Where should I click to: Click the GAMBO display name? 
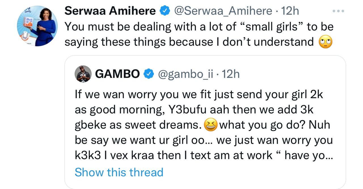pyautogui.click(x=117, y=74)
